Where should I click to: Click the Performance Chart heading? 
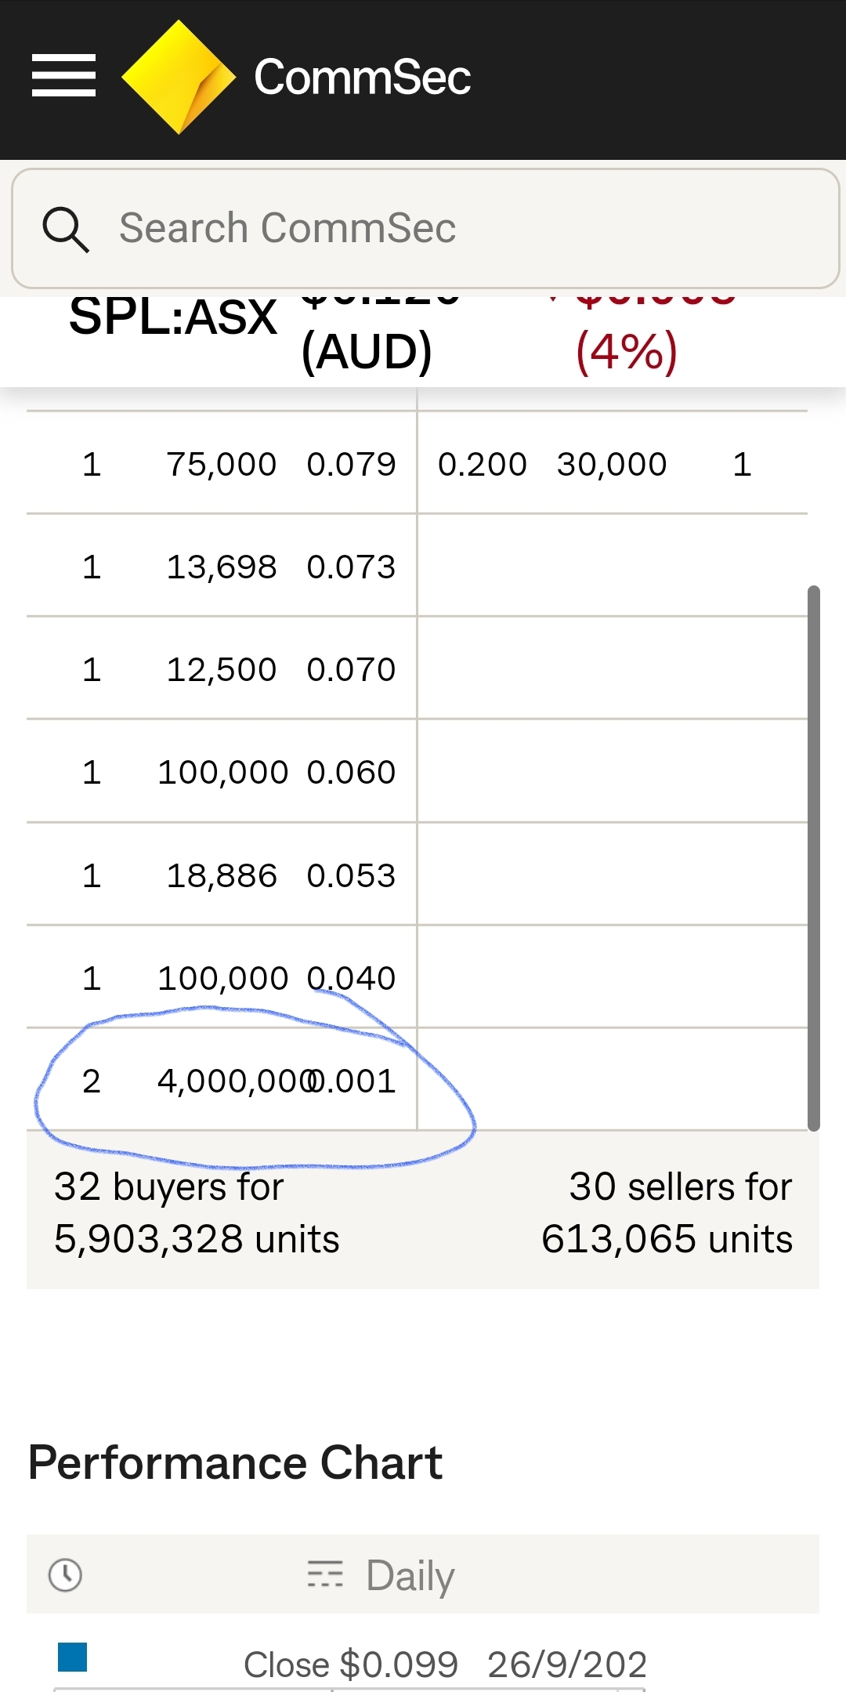[x=235, y=1462]
